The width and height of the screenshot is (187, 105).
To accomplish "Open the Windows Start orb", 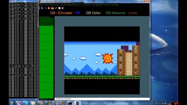I will tap(12, 103).
